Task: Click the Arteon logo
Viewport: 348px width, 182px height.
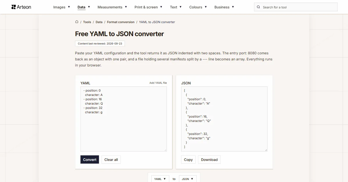Action: click(21, 7)
